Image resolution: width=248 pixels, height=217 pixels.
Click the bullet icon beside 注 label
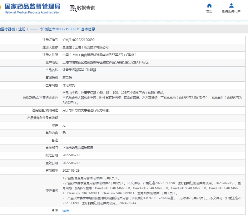(53, 211)
